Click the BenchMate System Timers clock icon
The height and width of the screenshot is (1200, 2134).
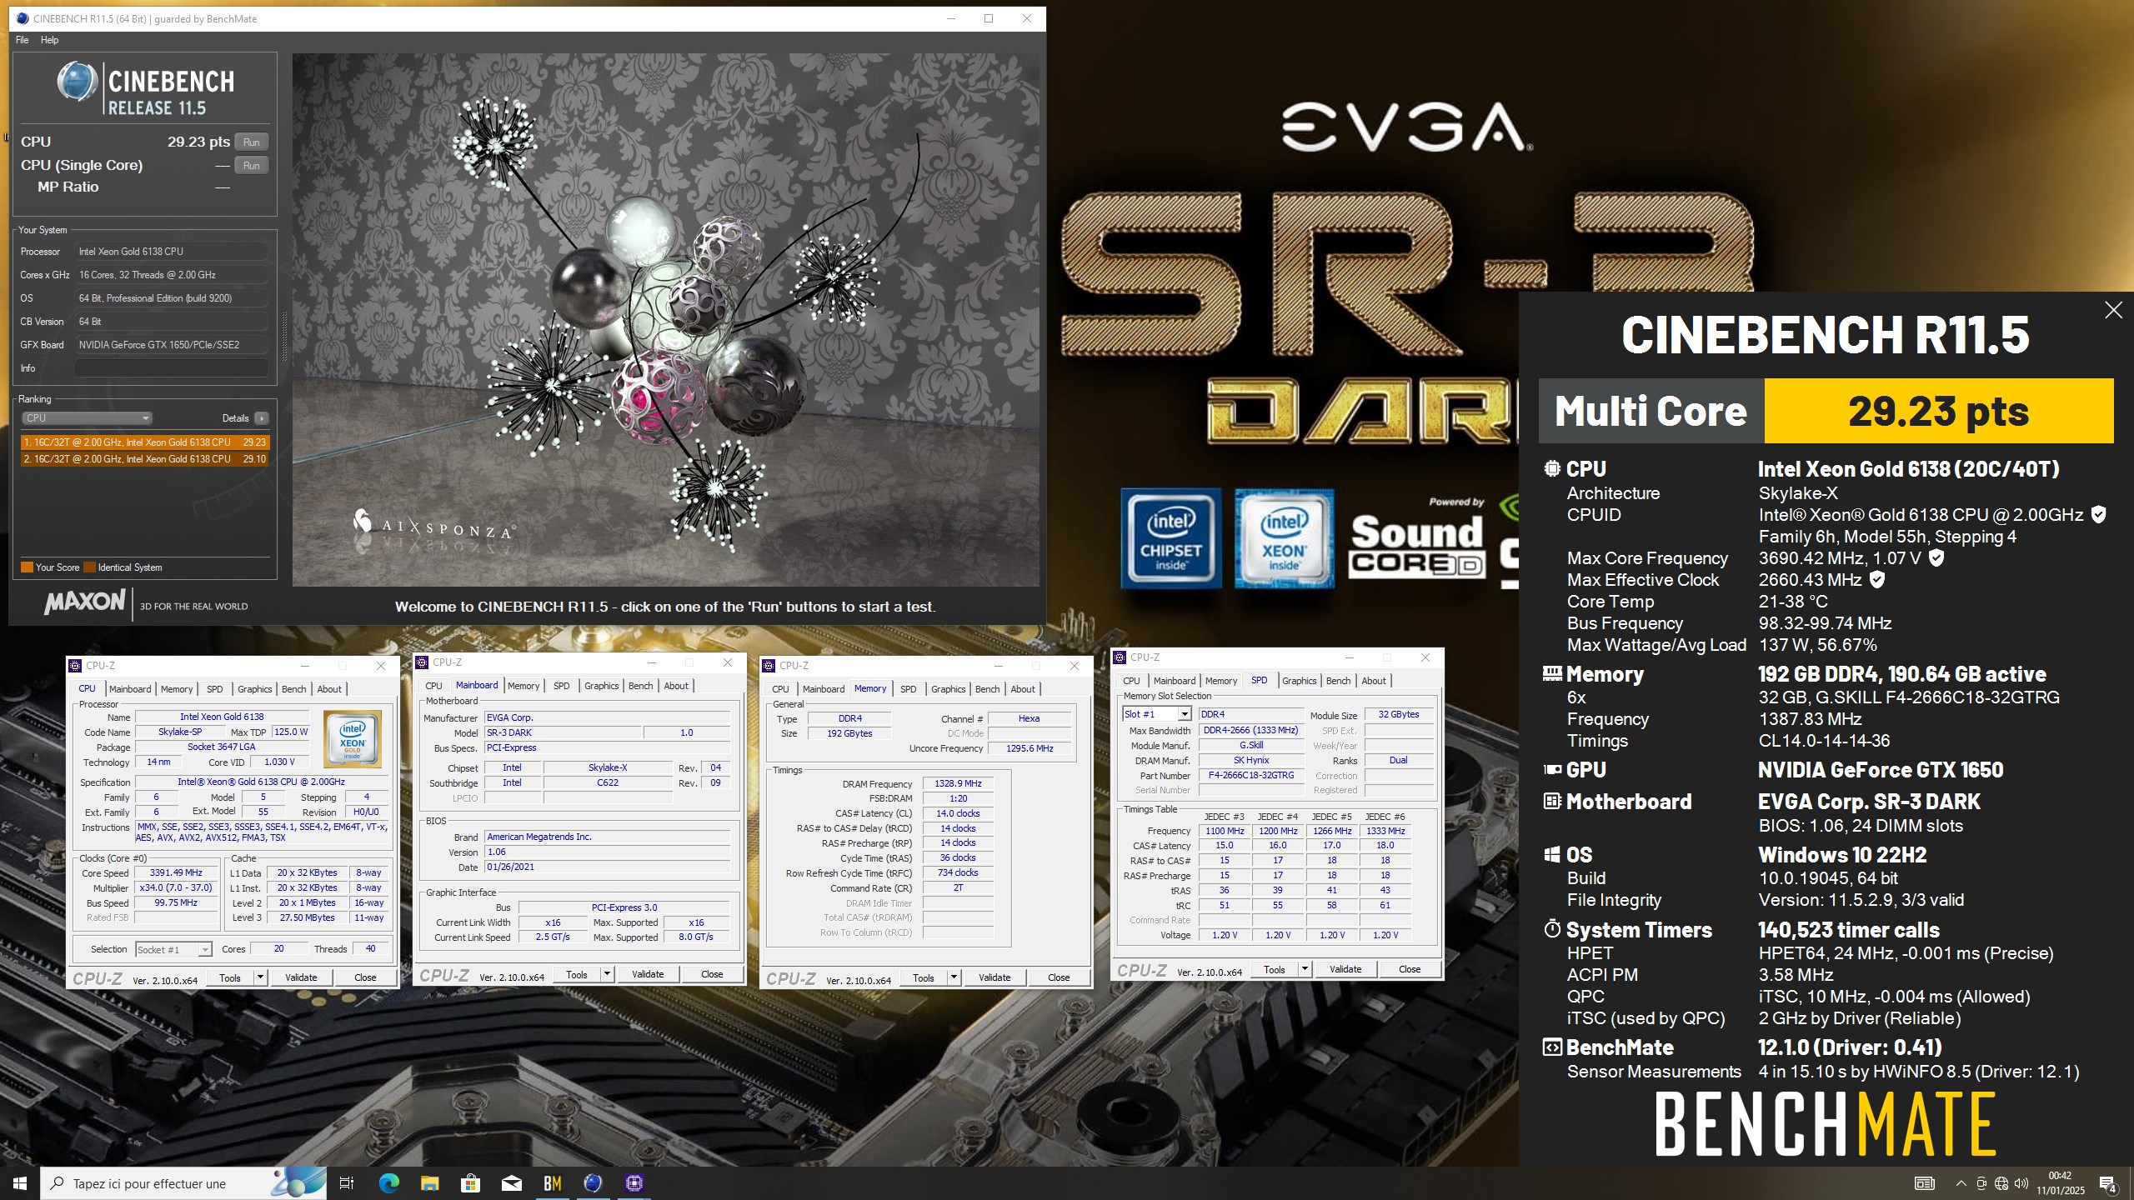pos(1552,929)
